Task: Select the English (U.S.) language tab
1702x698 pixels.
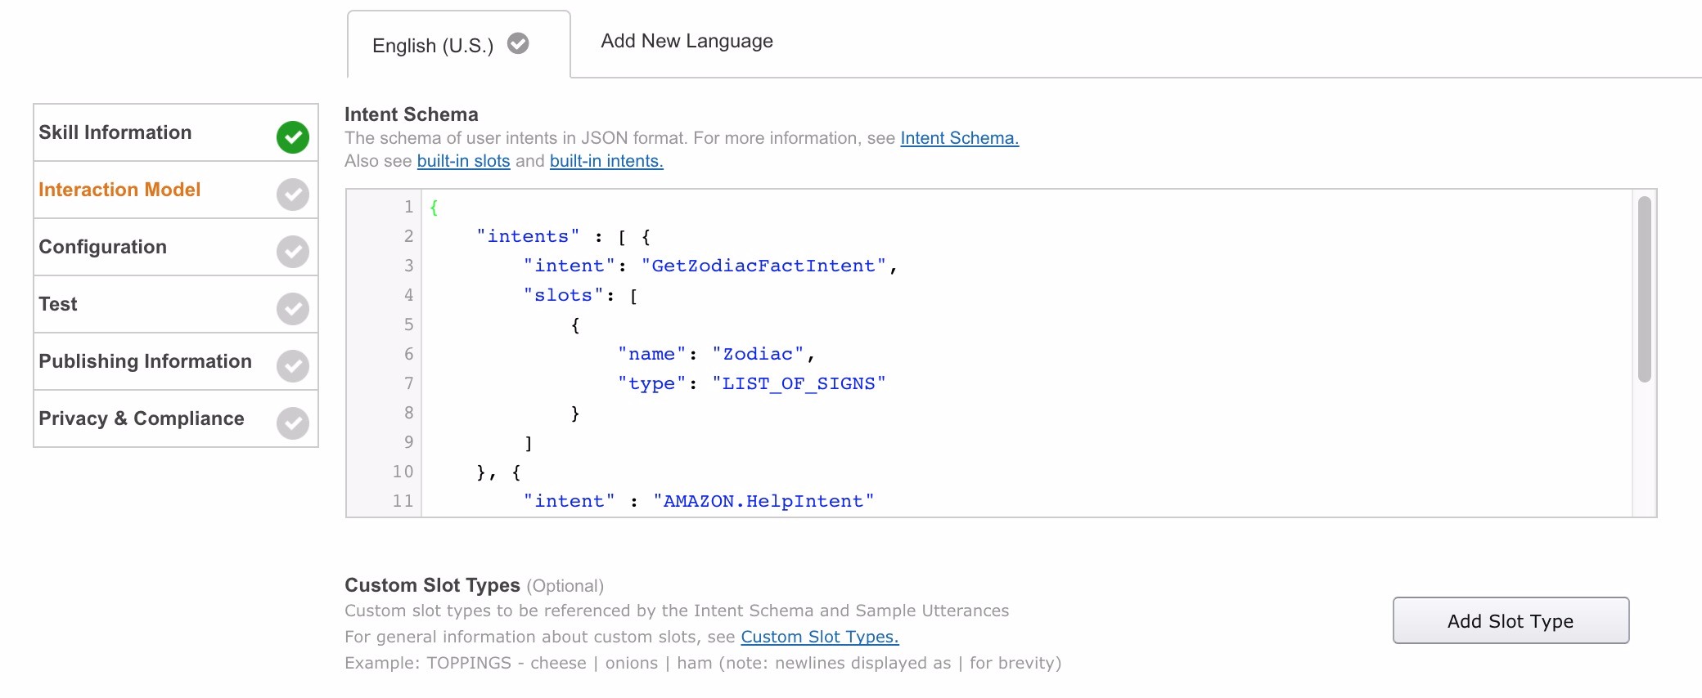Action: 458,45
